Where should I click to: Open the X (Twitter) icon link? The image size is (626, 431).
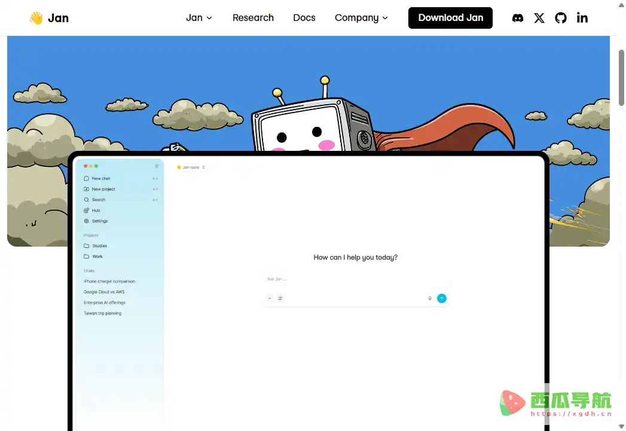click(x=539, y=18)
